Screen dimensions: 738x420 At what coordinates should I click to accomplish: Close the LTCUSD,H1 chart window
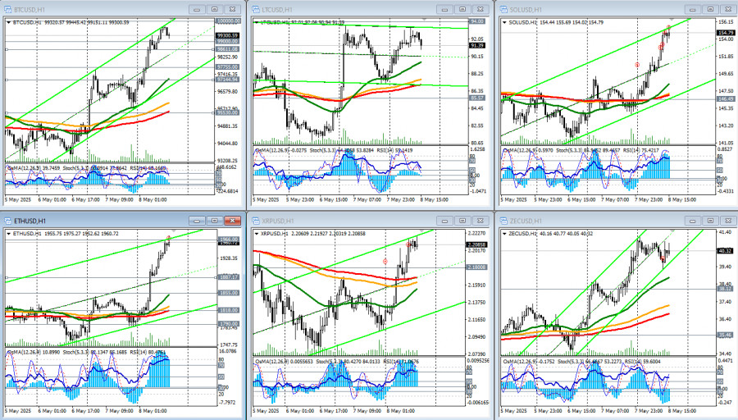pyautogui.click(x=480, y=9)
